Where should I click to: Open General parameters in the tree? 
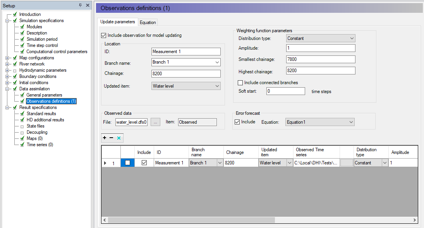45,95
